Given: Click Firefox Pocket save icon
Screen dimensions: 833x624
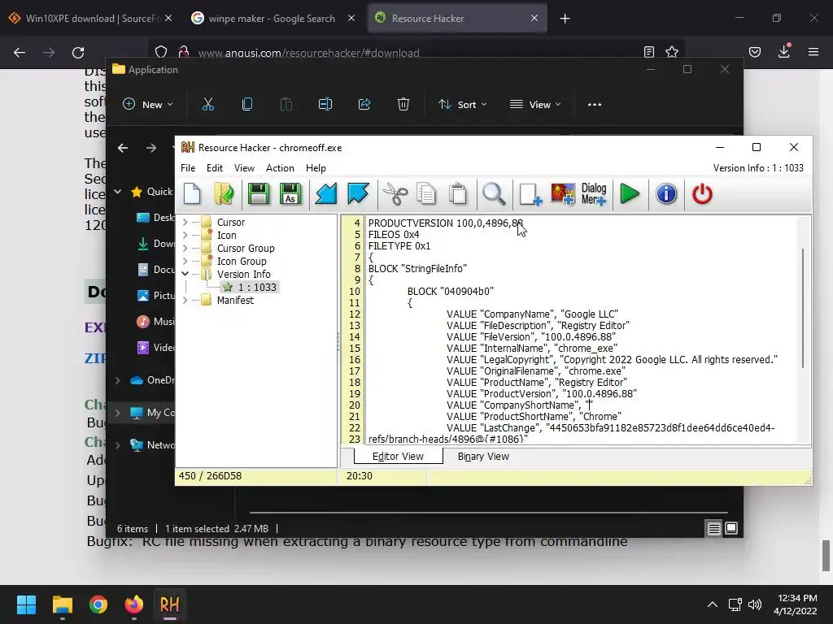Looking at the screenshot, I should coord(755,52).
